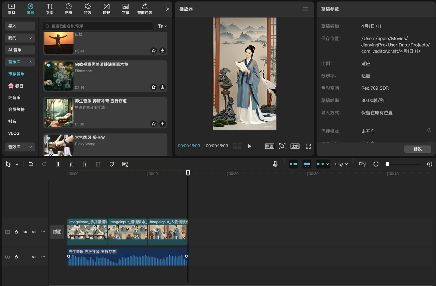
Task: Select the 纯音乐 category
Action: point(14,97)
